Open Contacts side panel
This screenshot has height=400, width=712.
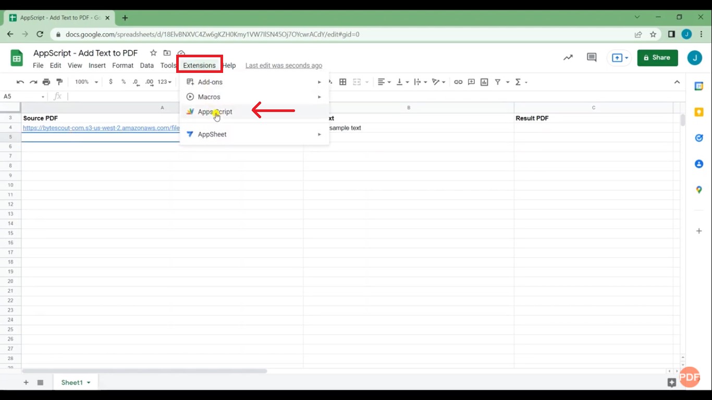coord(699,164)
